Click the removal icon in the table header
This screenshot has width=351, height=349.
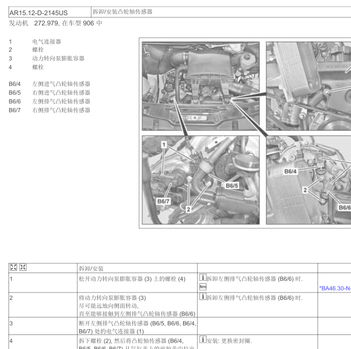click(x=13, y=267)
